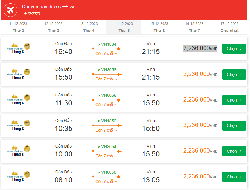Viewport: 250px width, 190px height.
Task: Open the seat dropdown for flight VN8058
Action: [106, 181]
